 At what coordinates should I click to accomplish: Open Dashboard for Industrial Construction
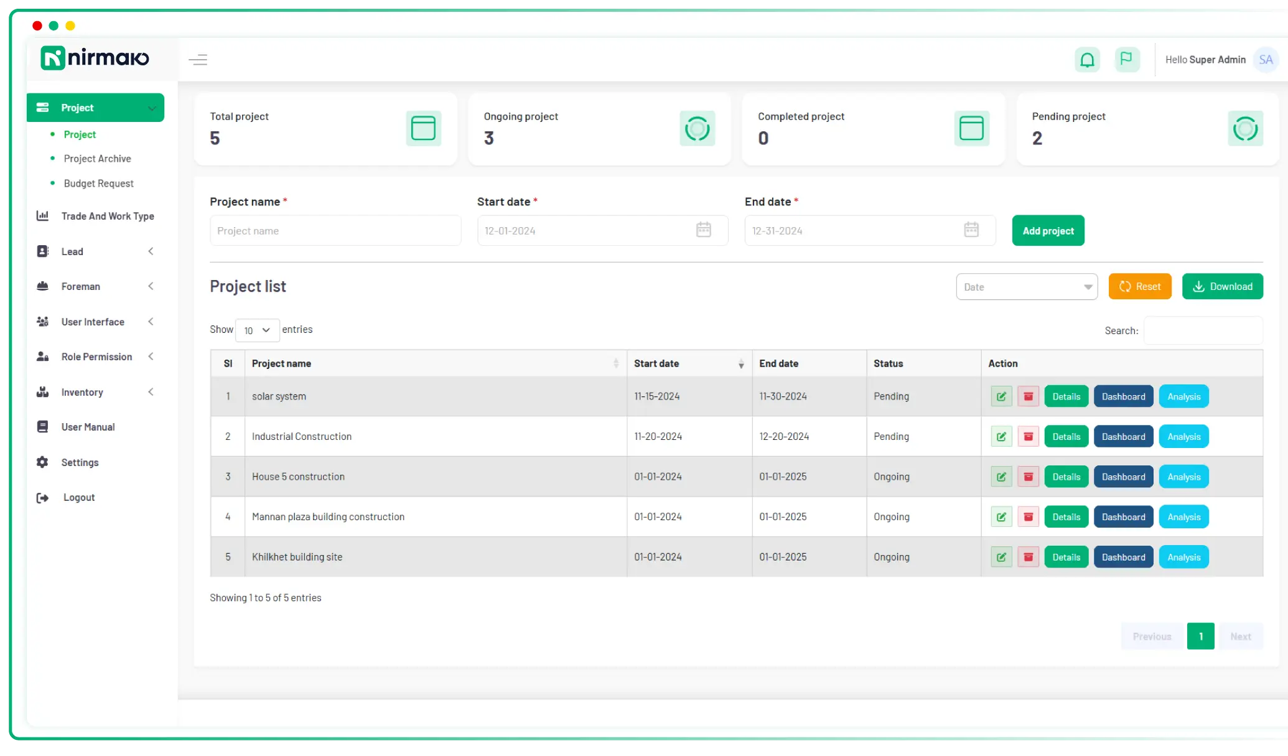point(1123,437)
